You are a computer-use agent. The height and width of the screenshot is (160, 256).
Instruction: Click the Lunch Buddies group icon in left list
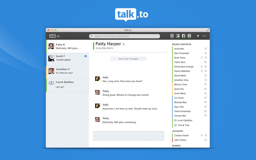[x=51, y=83]
